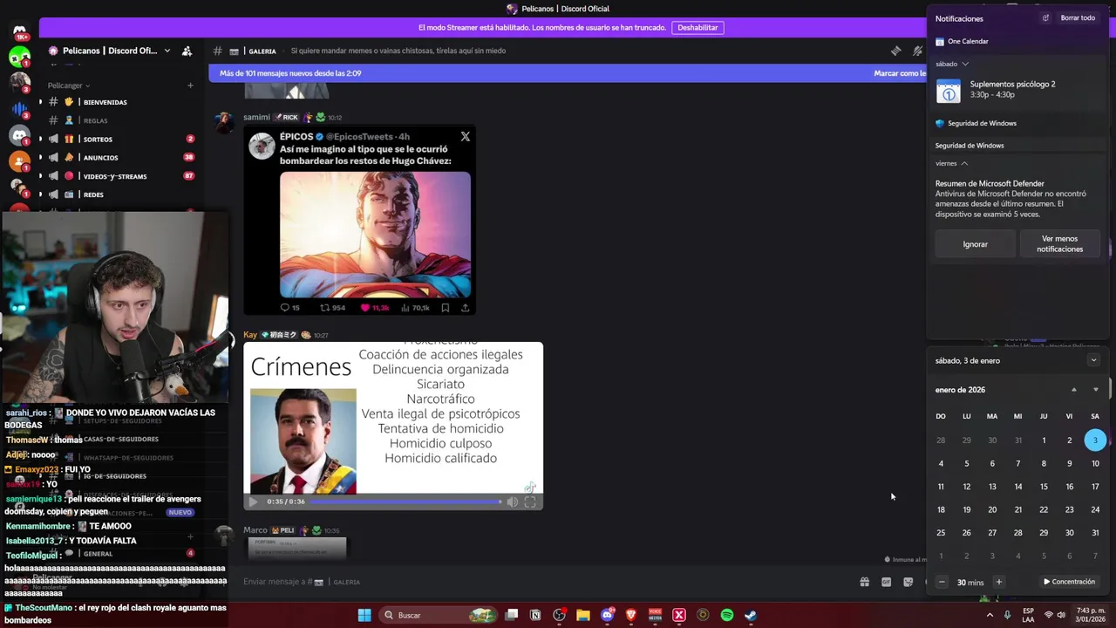Toggle do-not-disturb icon in Notificaciones header

(1045, 18)
